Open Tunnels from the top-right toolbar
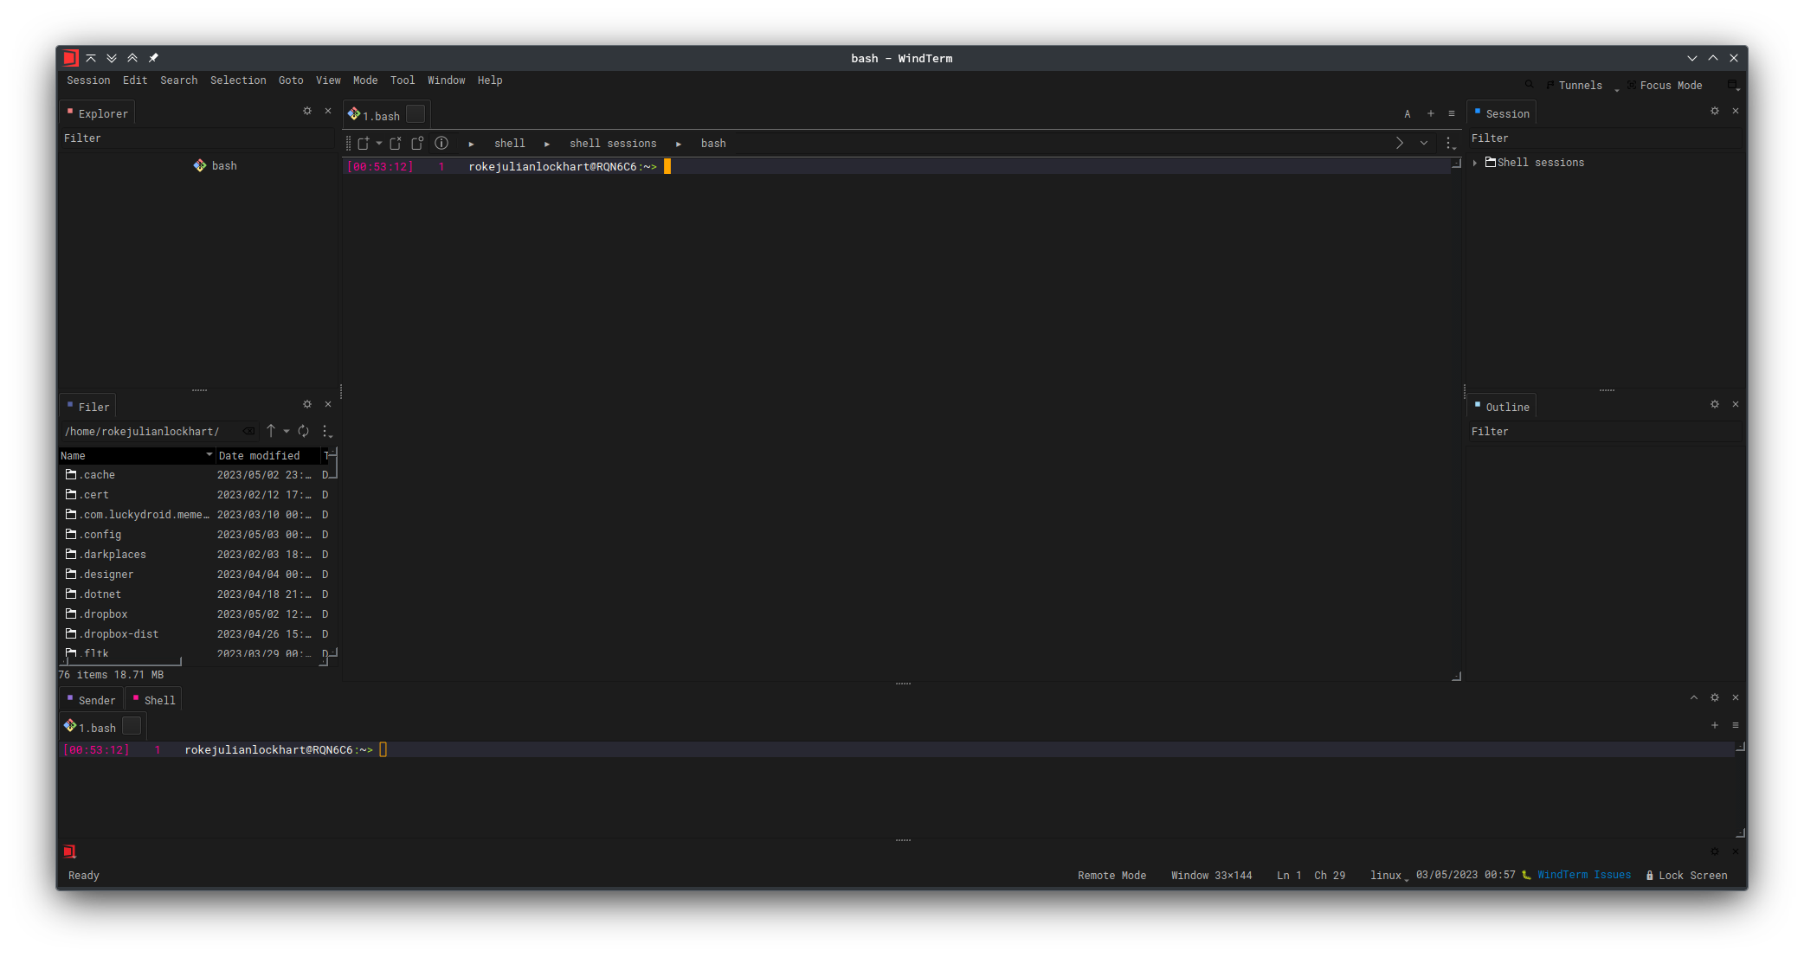The height and width of the screenshot is (957, 1804). pos(1579,85)
